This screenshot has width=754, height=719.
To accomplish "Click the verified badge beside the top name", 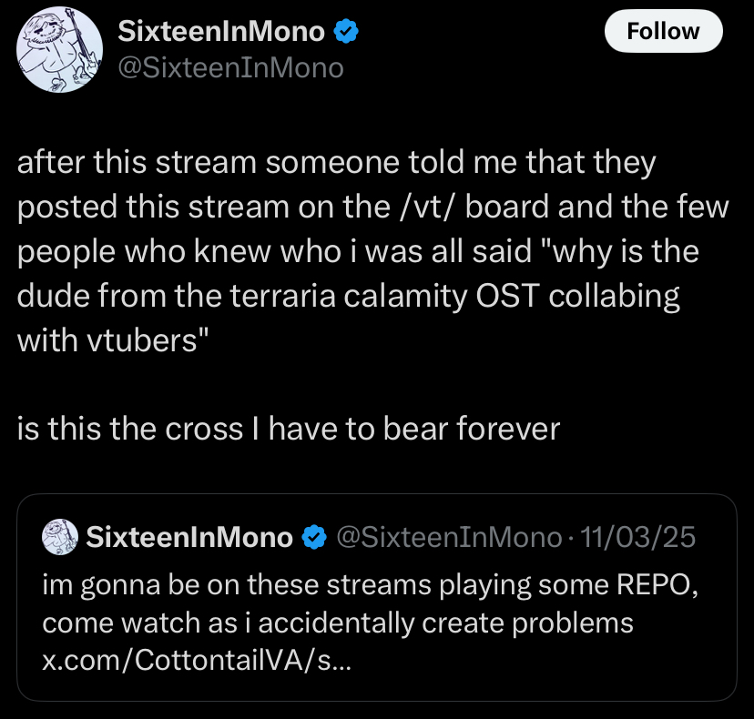I will click(344, 31).
